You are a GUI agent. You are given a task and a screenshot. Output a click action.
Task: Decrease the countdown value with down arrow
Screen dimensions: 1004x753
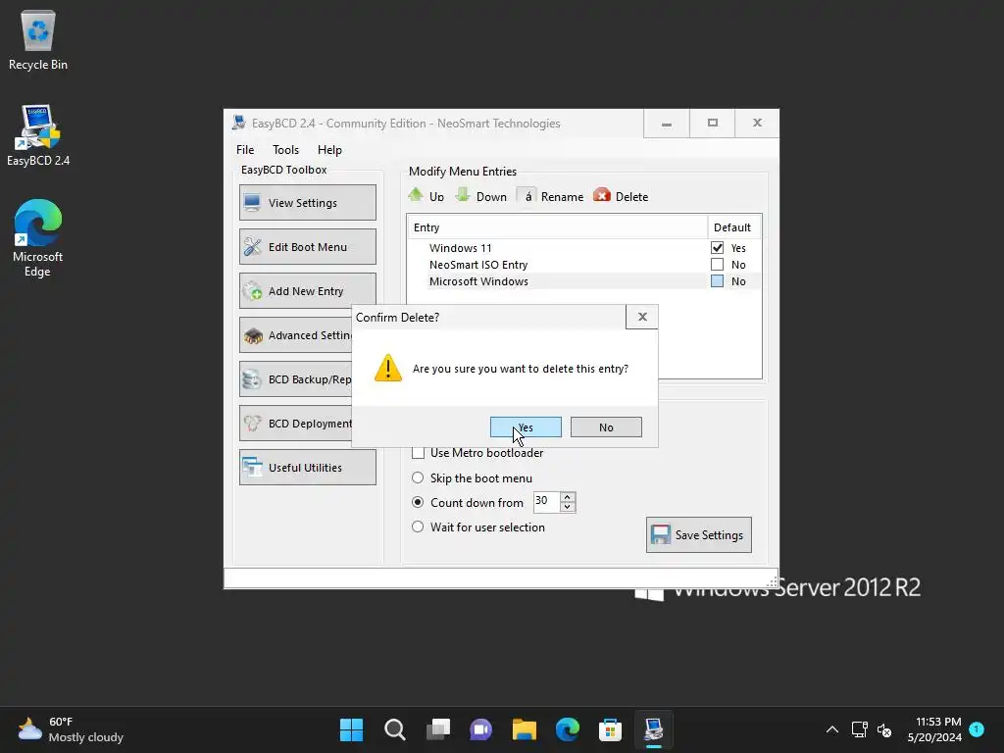pyautogui.click(x=568, y=507)
